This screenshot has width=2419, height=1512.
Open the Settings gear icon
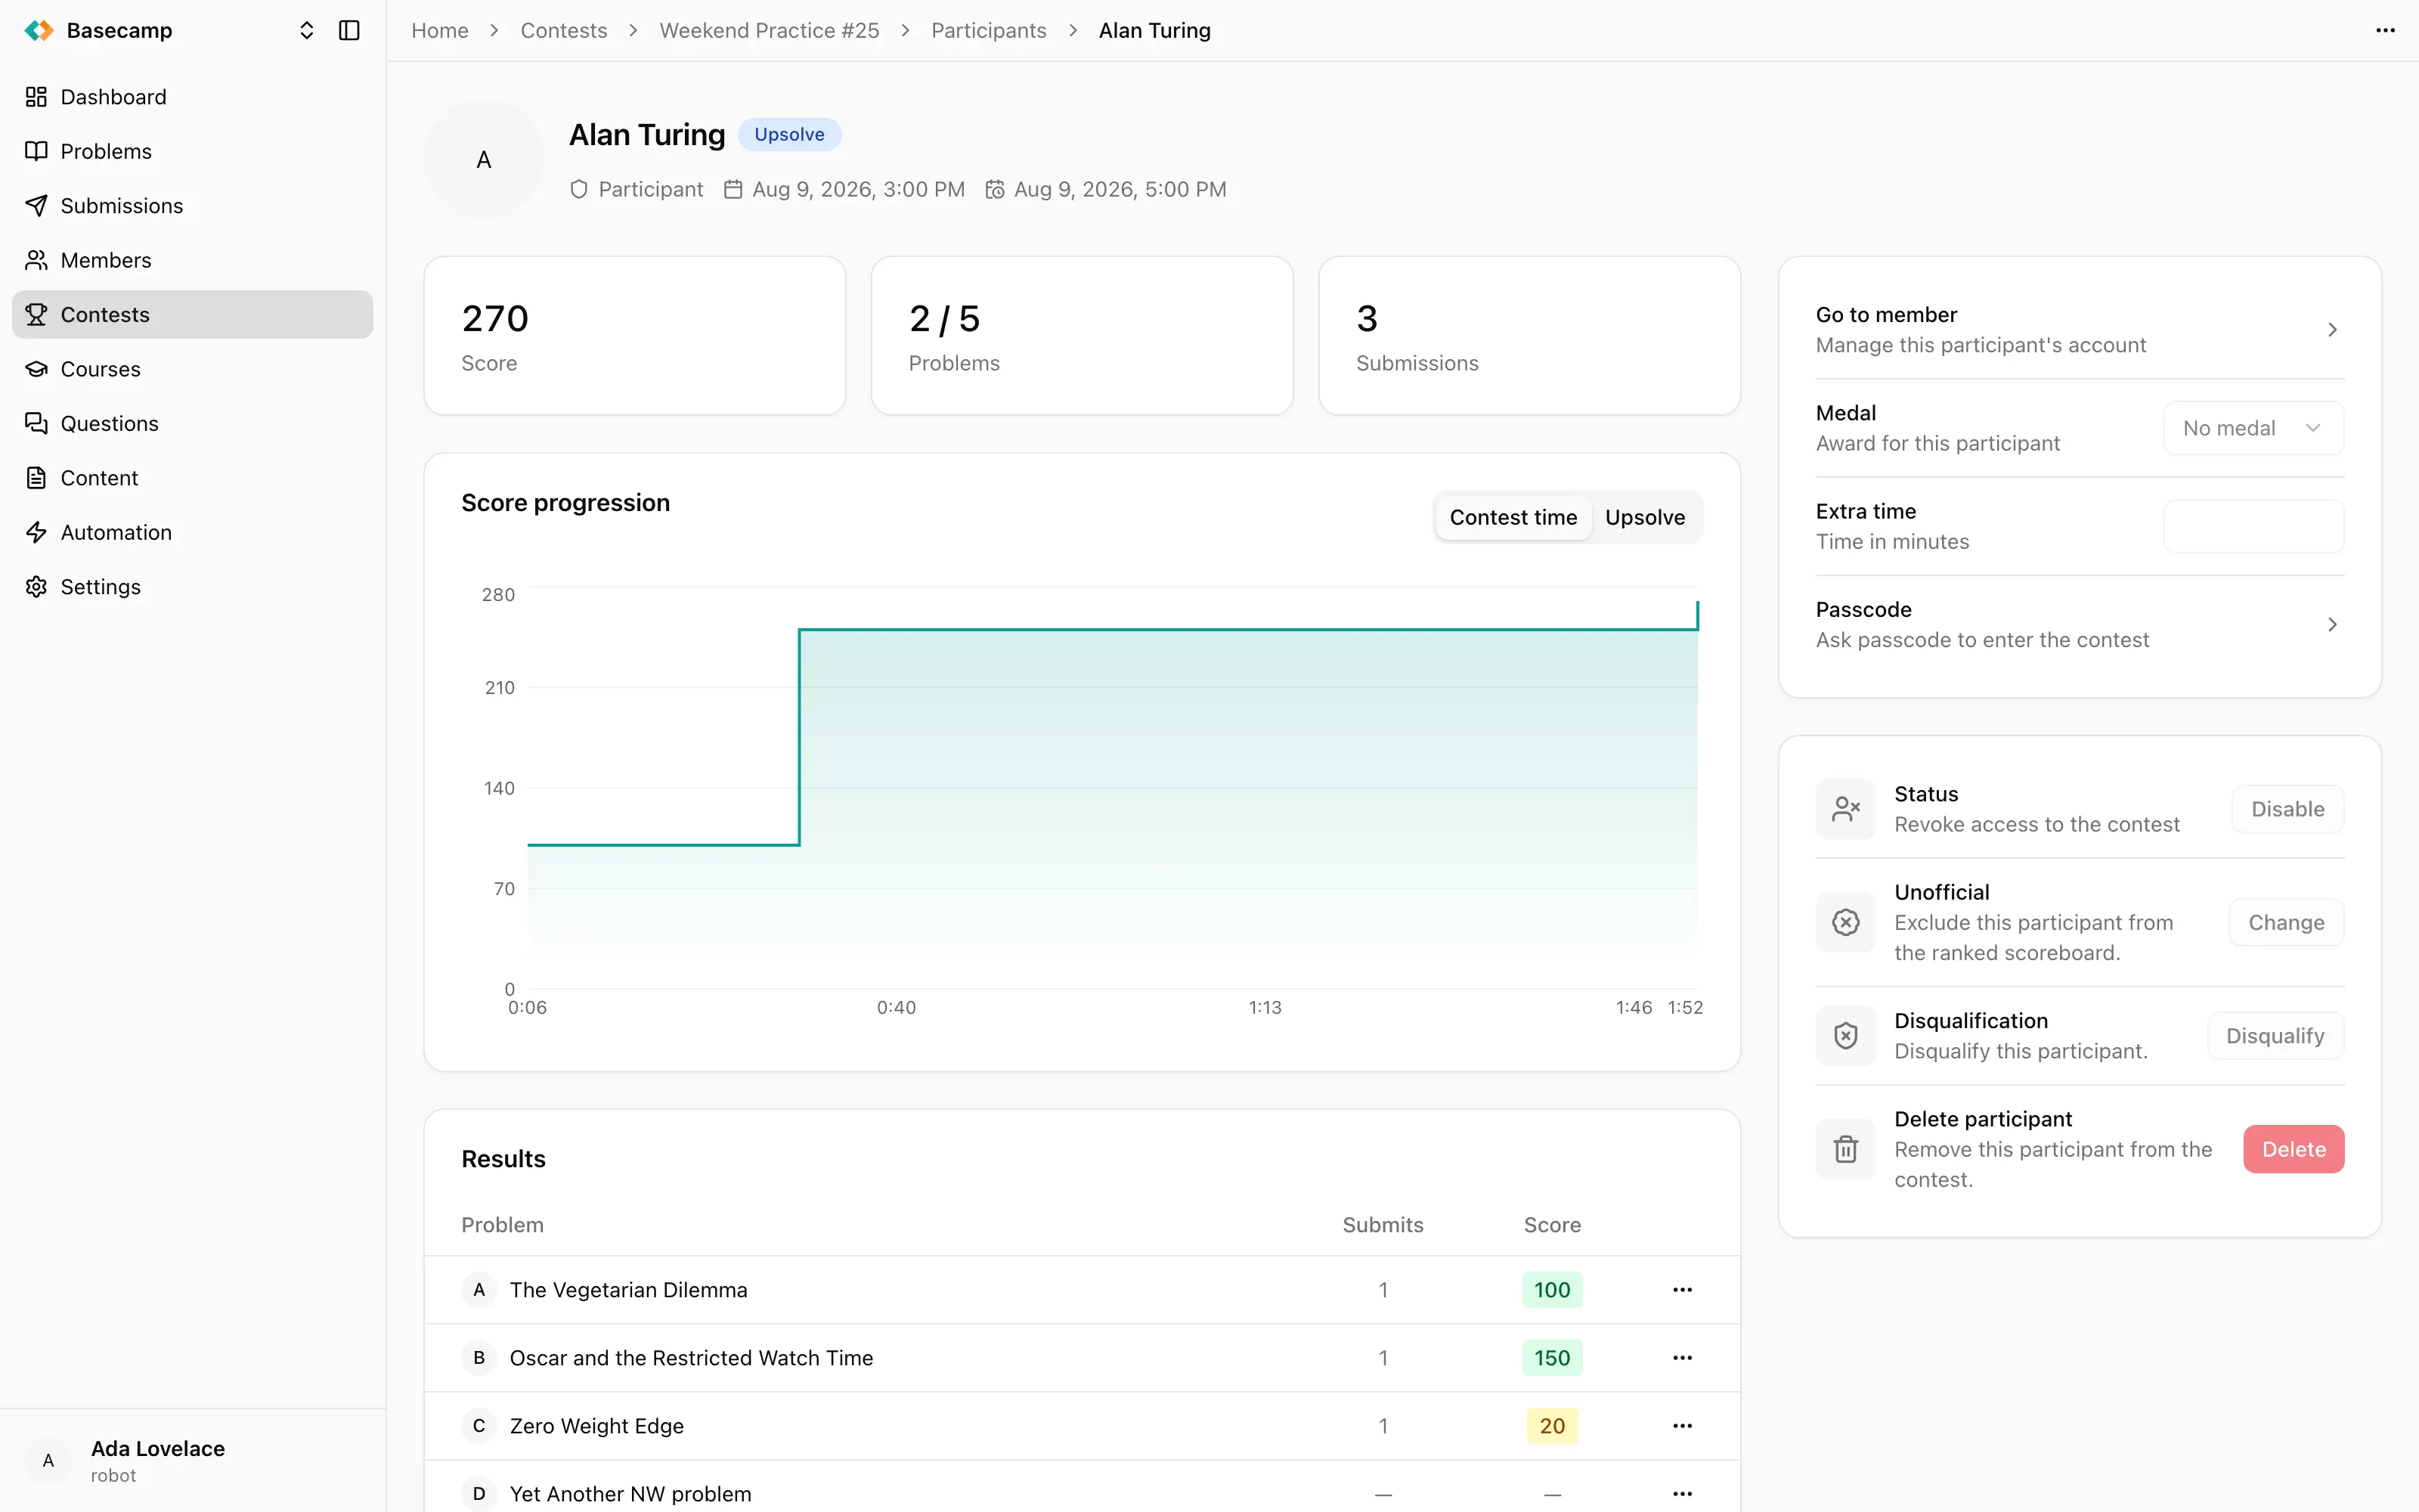(36, 586)
